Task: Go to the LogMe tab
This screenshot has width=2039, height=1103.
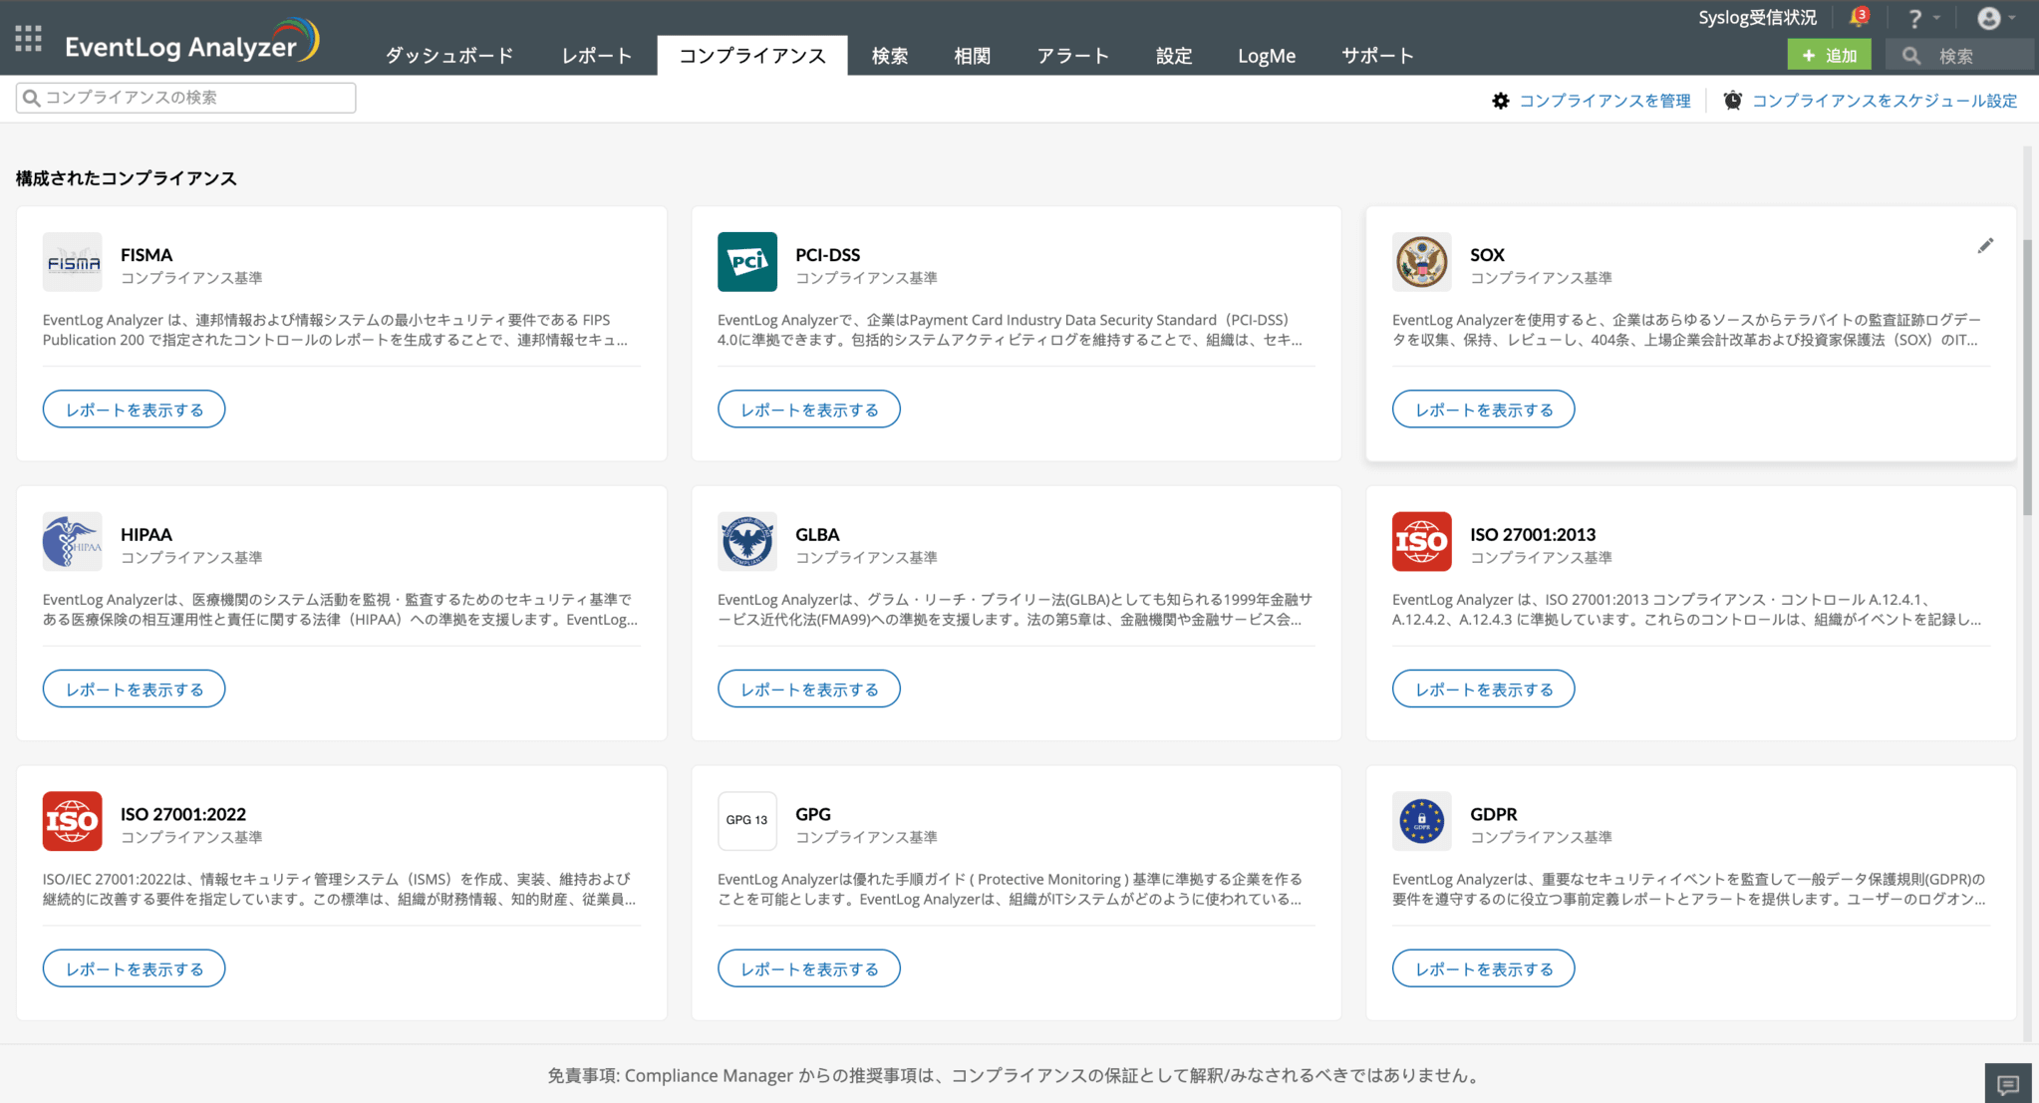Action: [x=1266, y=56]
